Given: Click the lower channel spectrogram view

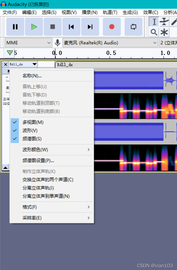Looking at the screenshot, I should click(135, 157).
